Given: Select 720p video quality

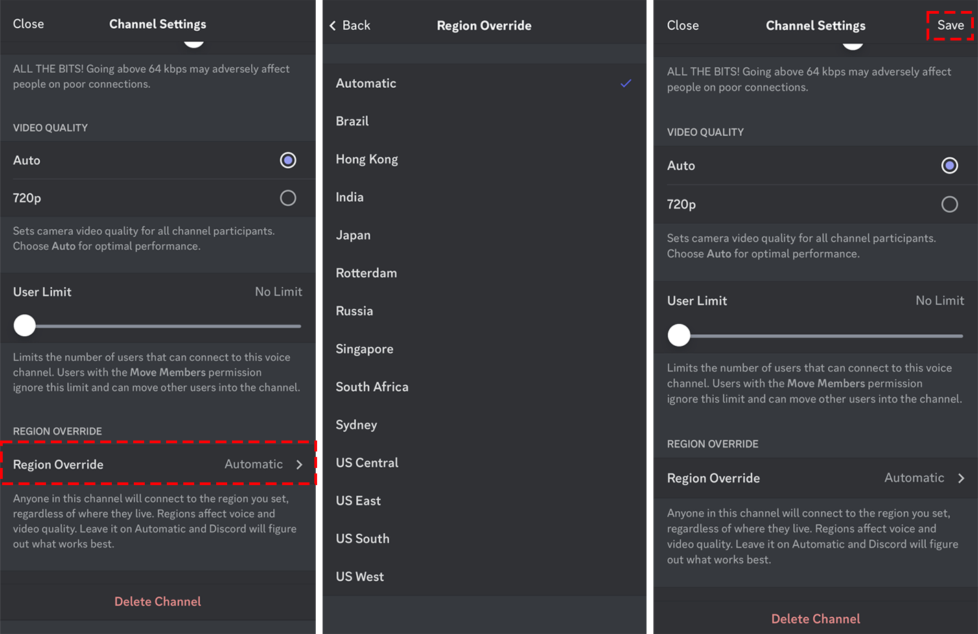Looking at the screenshot, I should (x=288, y=198).
